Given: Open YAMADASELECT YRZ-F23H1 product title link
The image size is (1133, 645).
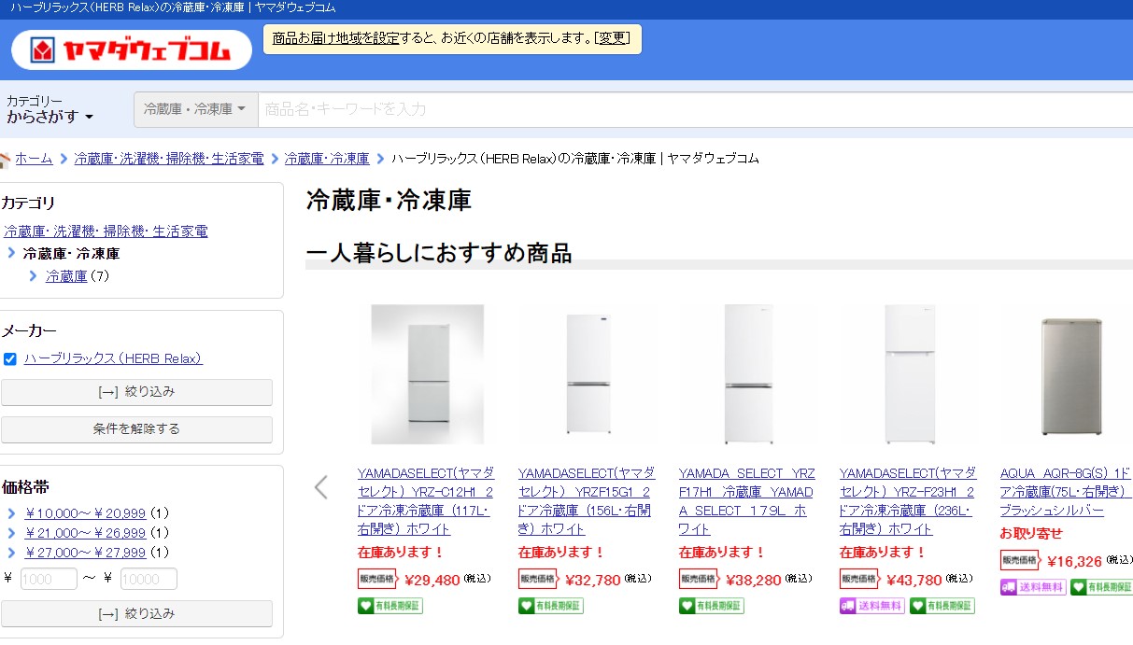Looking at the screenshot, I should point(908,501).
